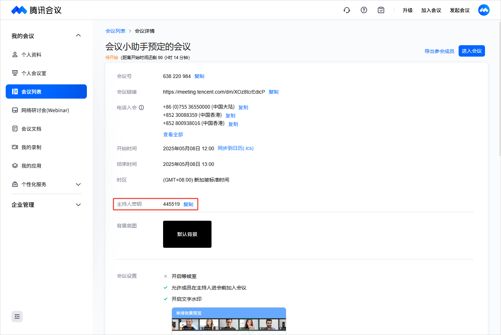Viewport: 501px width, 335px height.
Task: Copy the +852 800938016 phone number
Action: pos(233,124)
